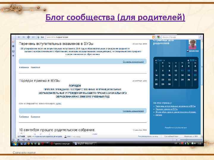Open the last short link in sidebar list

click(x=159, y=115)
